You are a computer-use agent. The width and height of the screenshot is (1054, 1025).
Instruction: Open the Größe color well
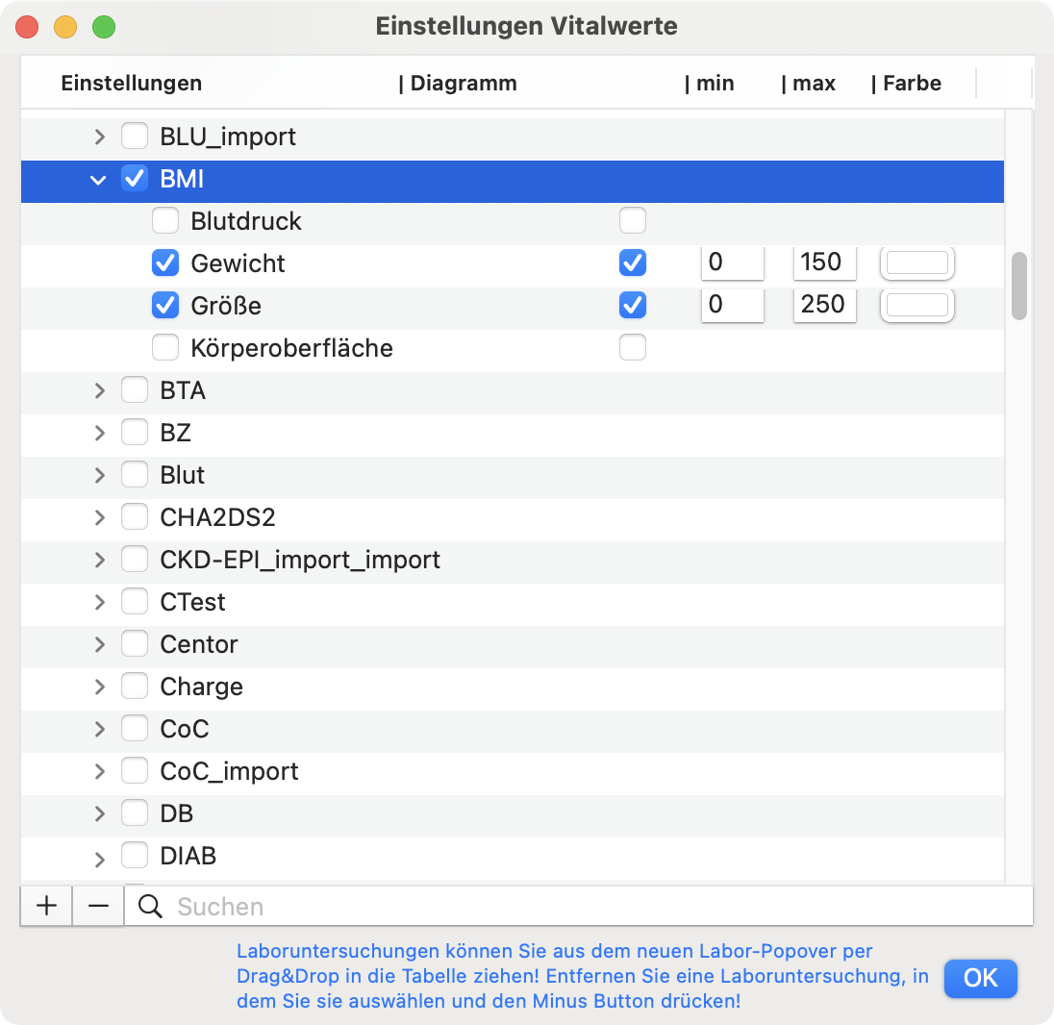point(916,305)
